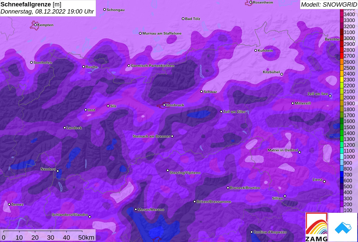
Task: Select the Innsbruck city marker dot
Action: 164,105
